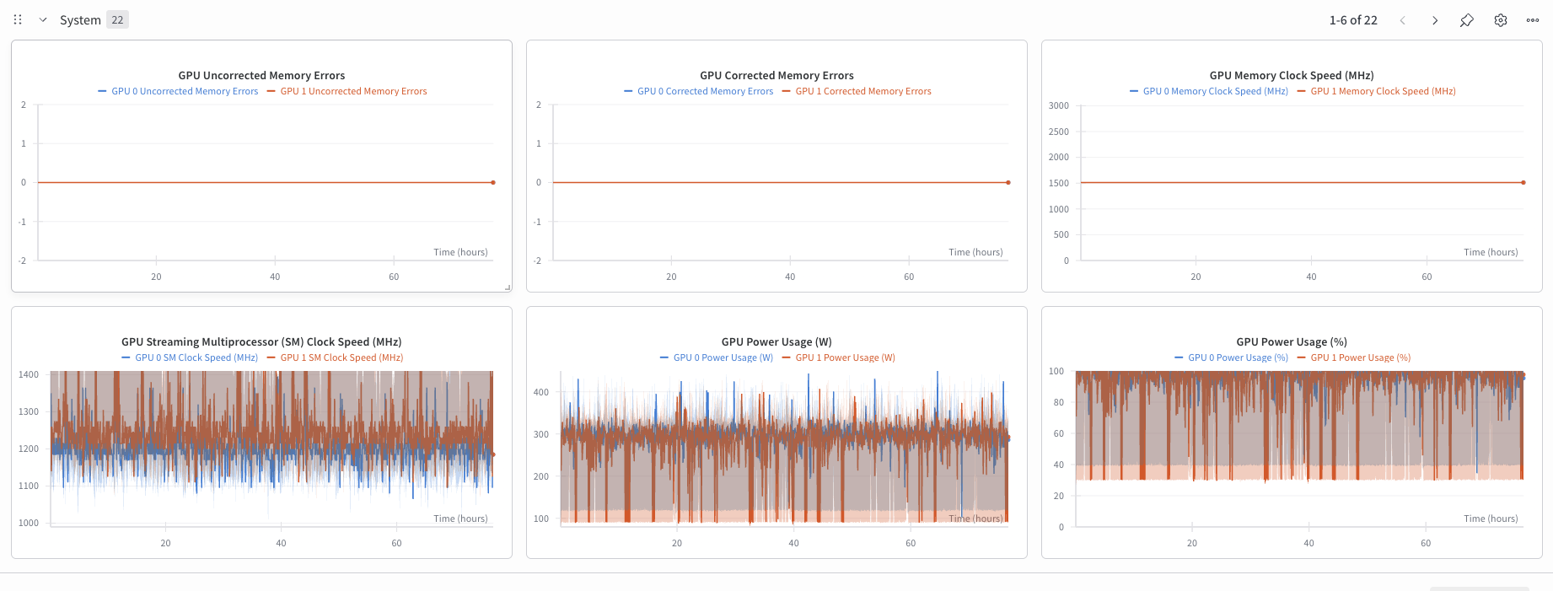Click the drag handle beside System section

click(18, 19)
